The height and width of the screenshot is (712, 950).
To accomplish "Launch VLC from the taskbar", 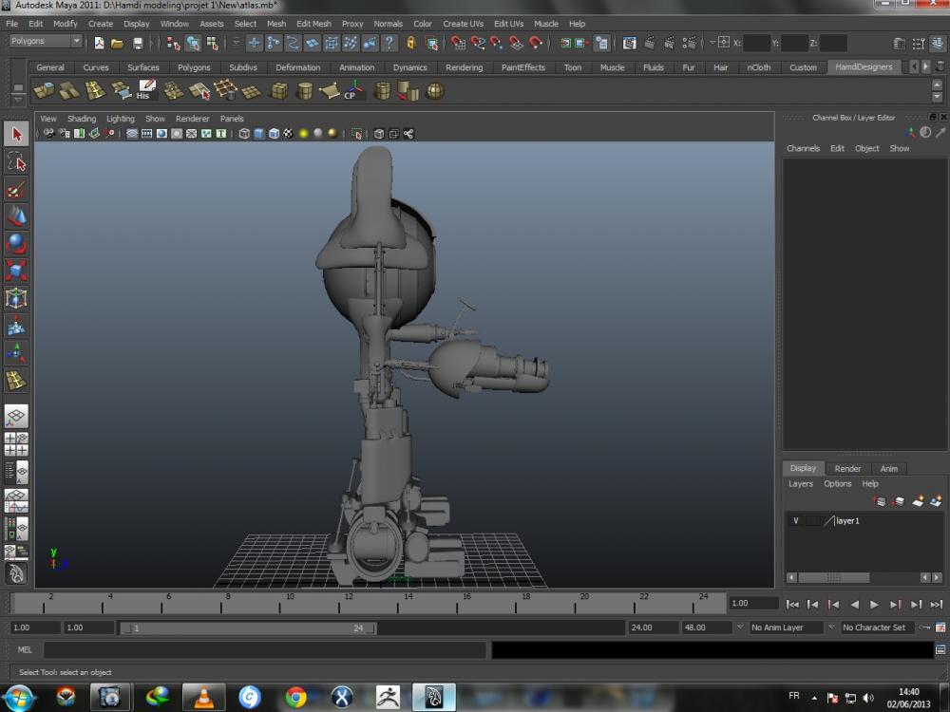I will tap(203, 698).
